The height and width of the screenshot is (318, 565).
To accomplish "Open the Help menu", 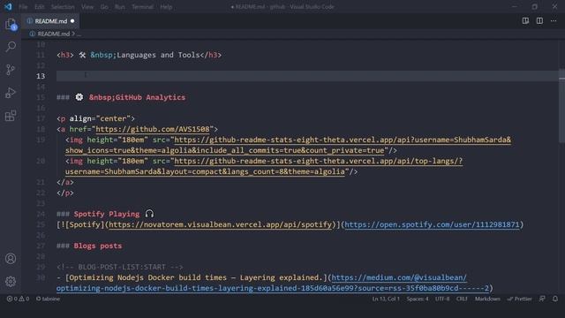I will click(166, 7).
